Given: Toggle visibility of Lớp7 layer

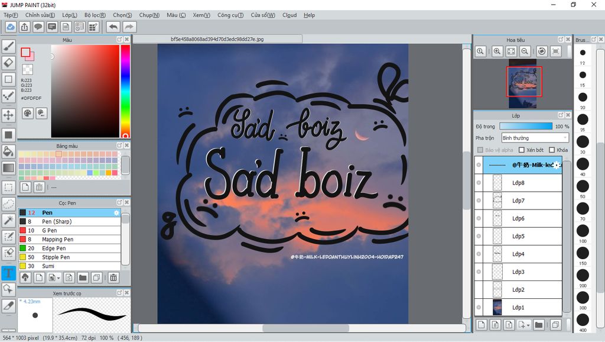Looking at the screenshot, I should (479, 201).
